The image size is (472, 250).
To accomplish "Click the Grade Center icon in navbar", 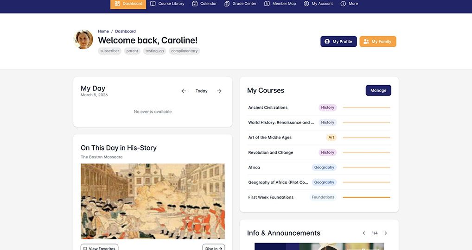I will pos(227,4).
